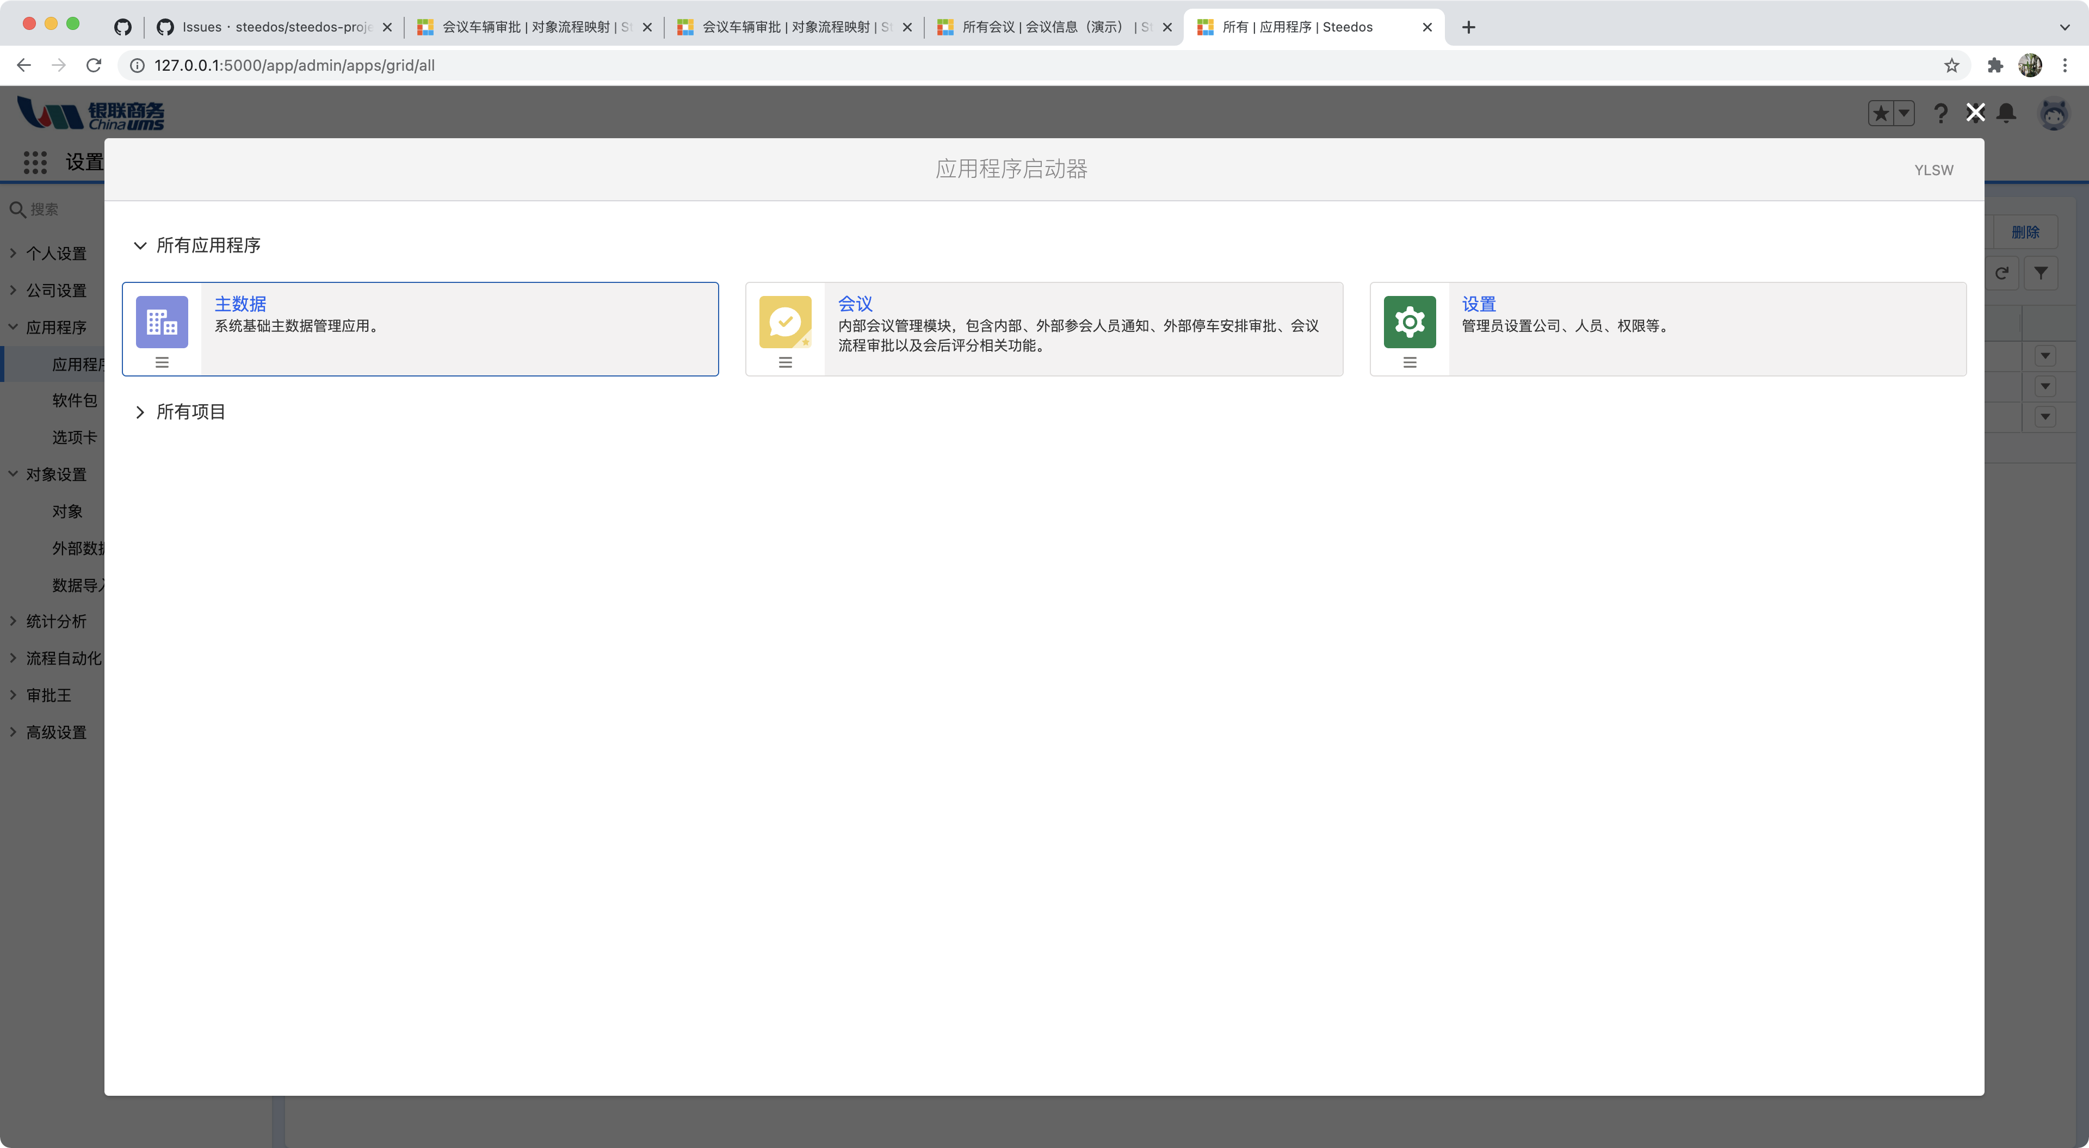The width and height of the screenshot is (2089, 1148).
Task: Expand the 所有项目 section
Action: (x=139, y=411)
